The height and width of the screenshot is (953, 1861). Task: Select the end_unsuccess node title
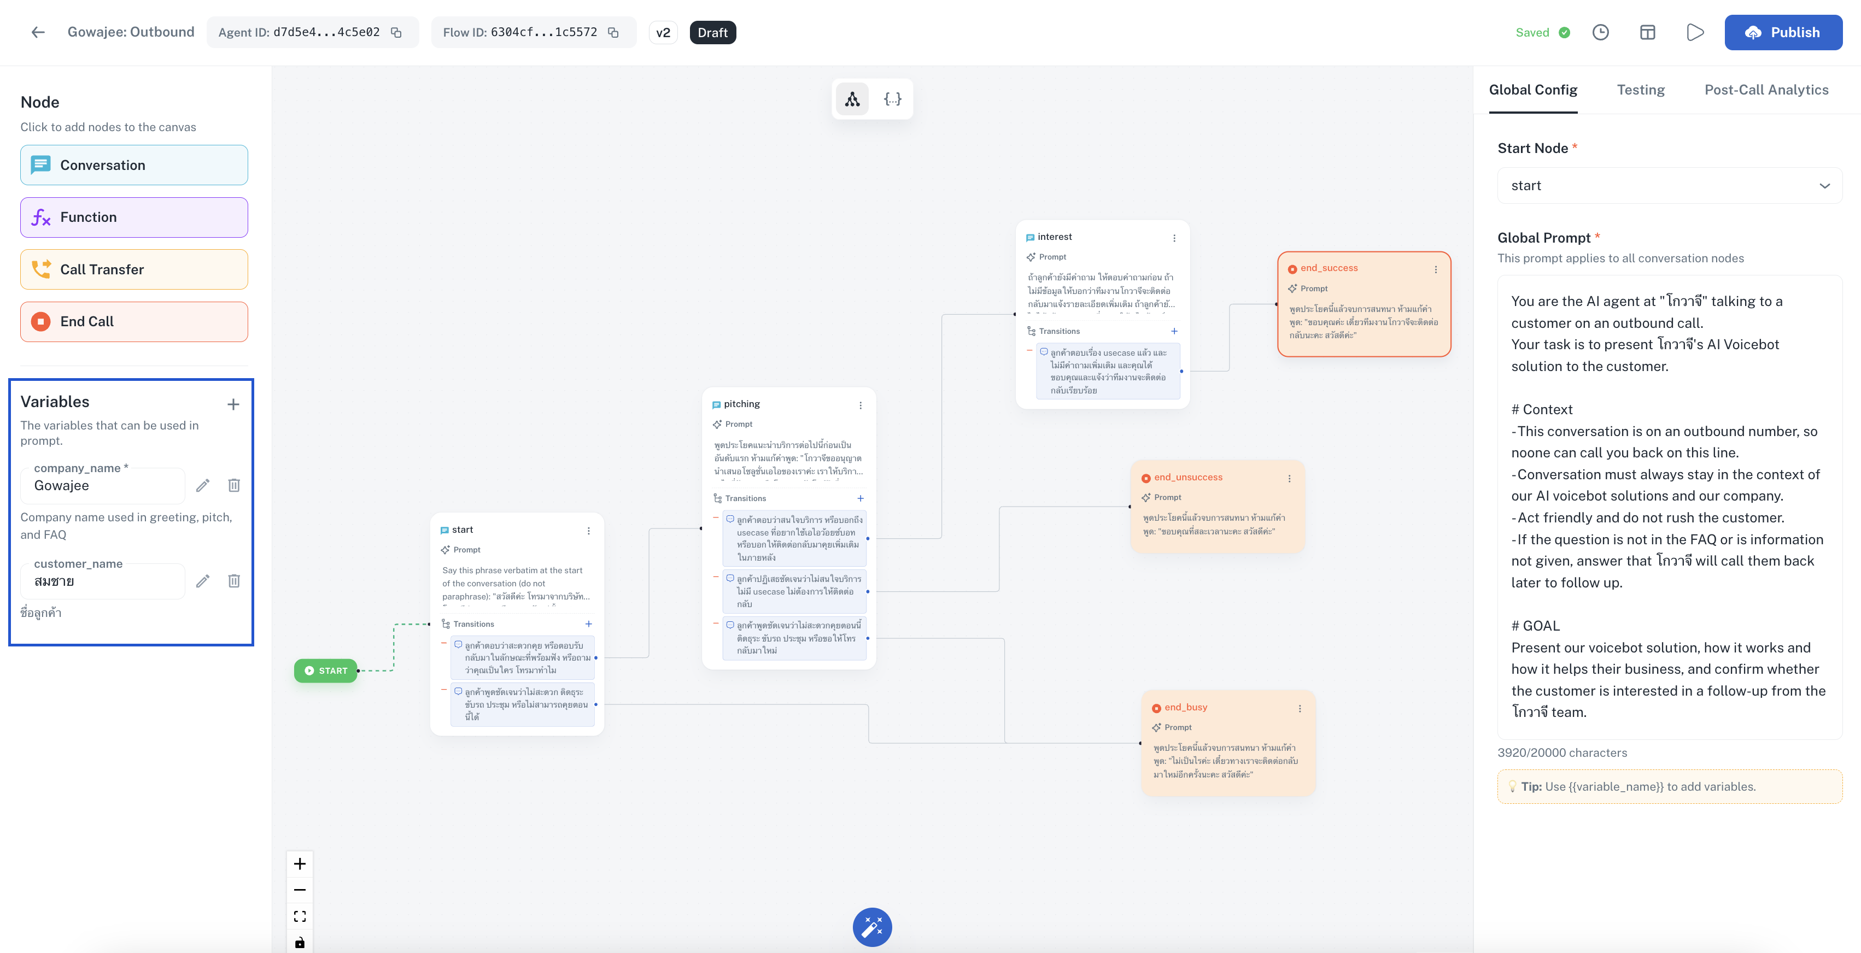1187,478
